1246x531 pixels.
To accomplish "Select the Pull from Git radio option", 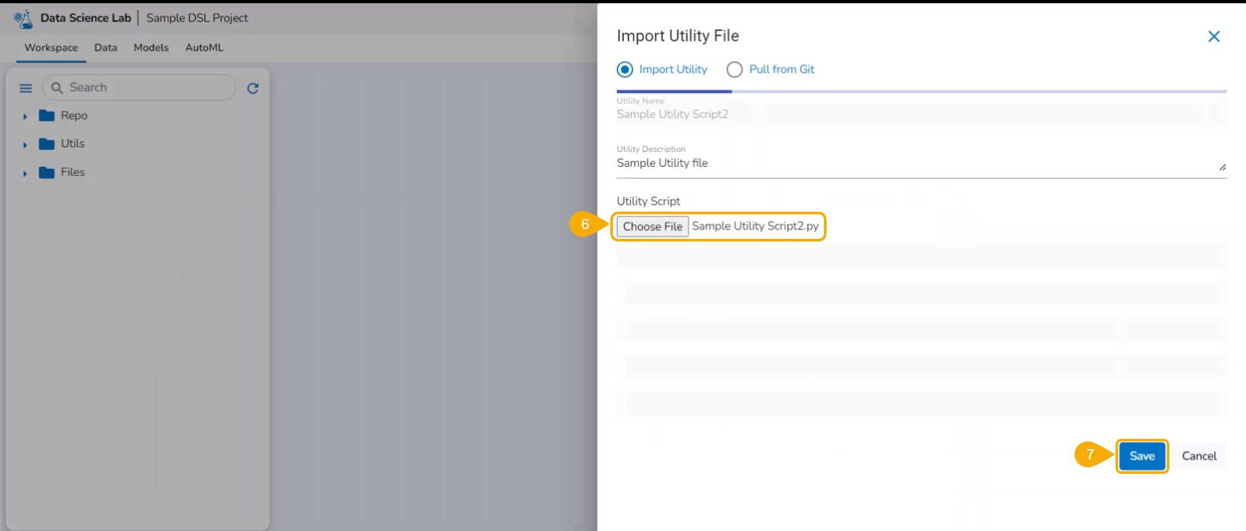I will pos(734,69).
